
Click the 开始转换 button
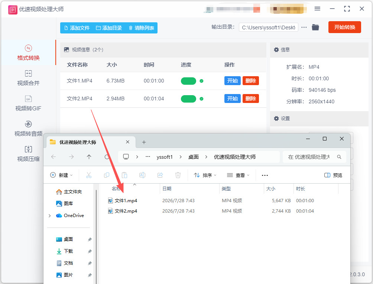click(345, 27)
